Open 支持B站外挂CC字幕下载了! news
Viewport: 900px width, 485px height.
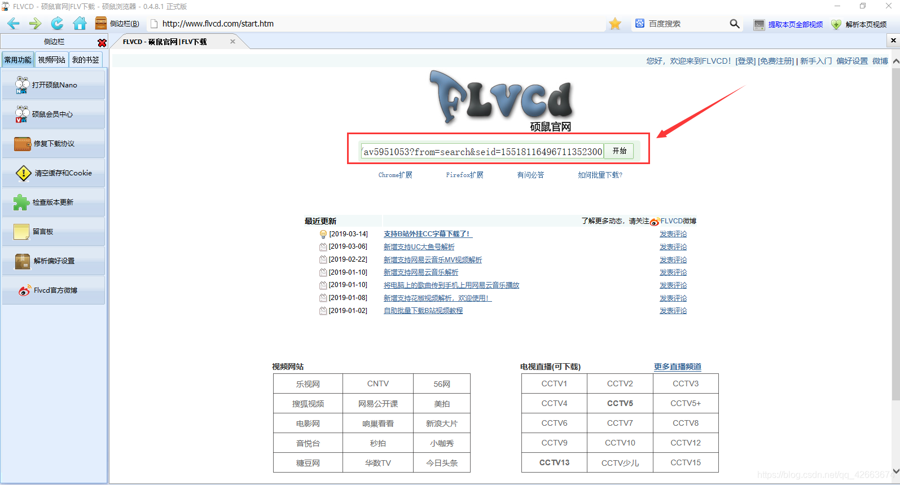428,234
